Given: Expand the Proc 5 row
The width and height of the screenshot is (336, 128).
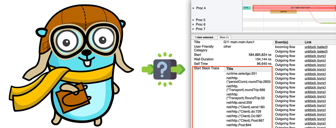Looking at the screenshot, I should pos(193,20).
